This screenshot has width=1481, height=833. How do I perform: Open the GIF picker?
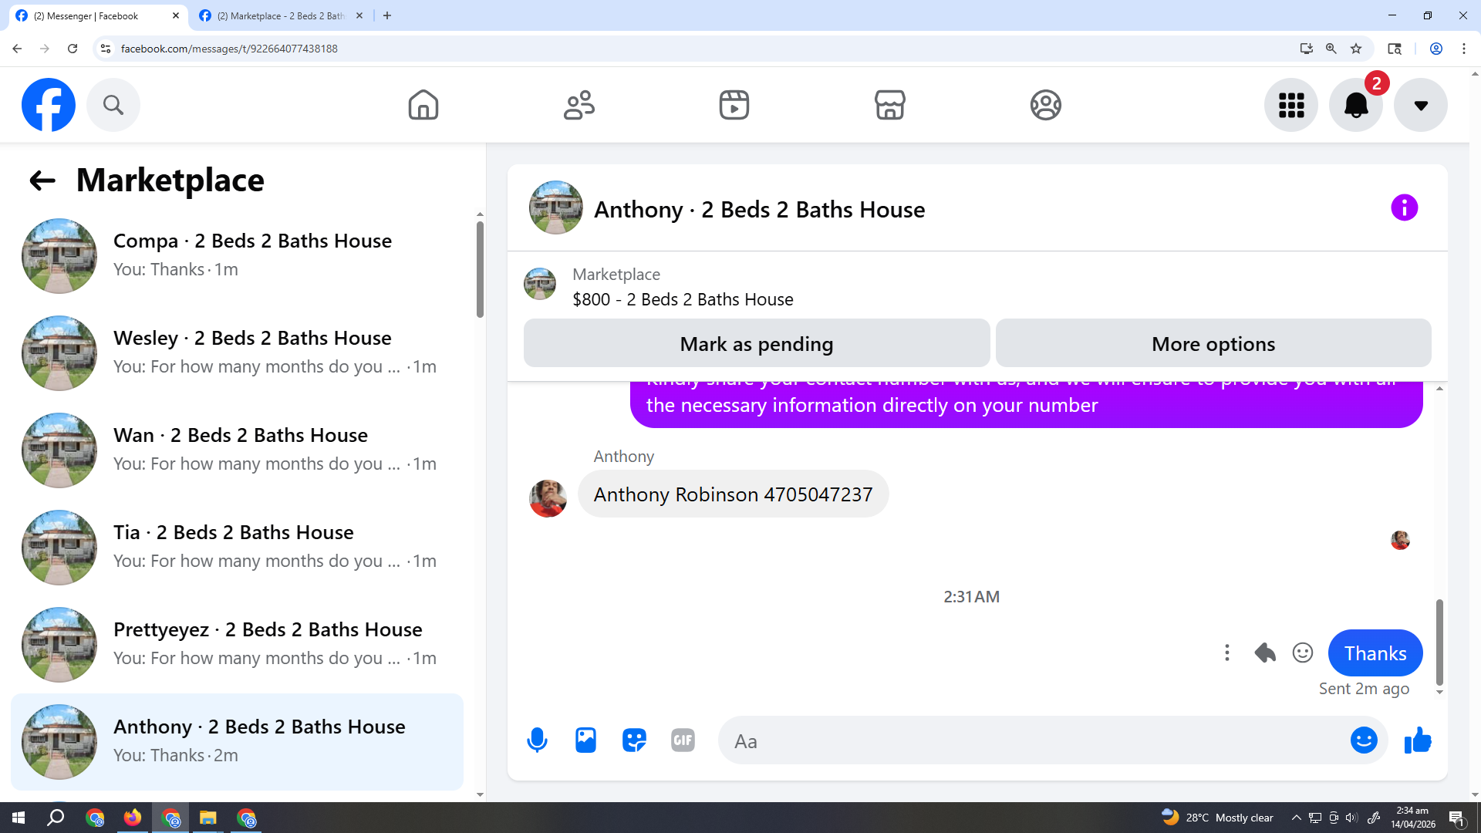coord(683,740)
